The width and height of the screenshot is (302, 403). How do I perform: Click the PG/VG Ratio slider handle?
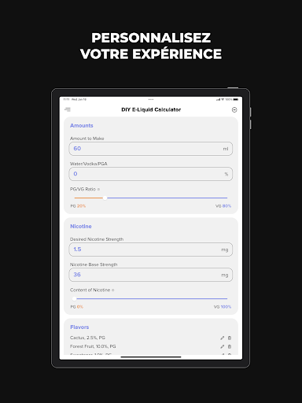105,198
